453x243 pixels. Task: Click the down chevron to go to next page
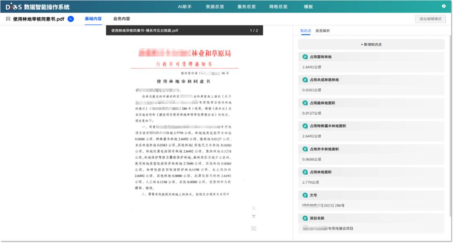pyautogui.click(x=253, y=215)
